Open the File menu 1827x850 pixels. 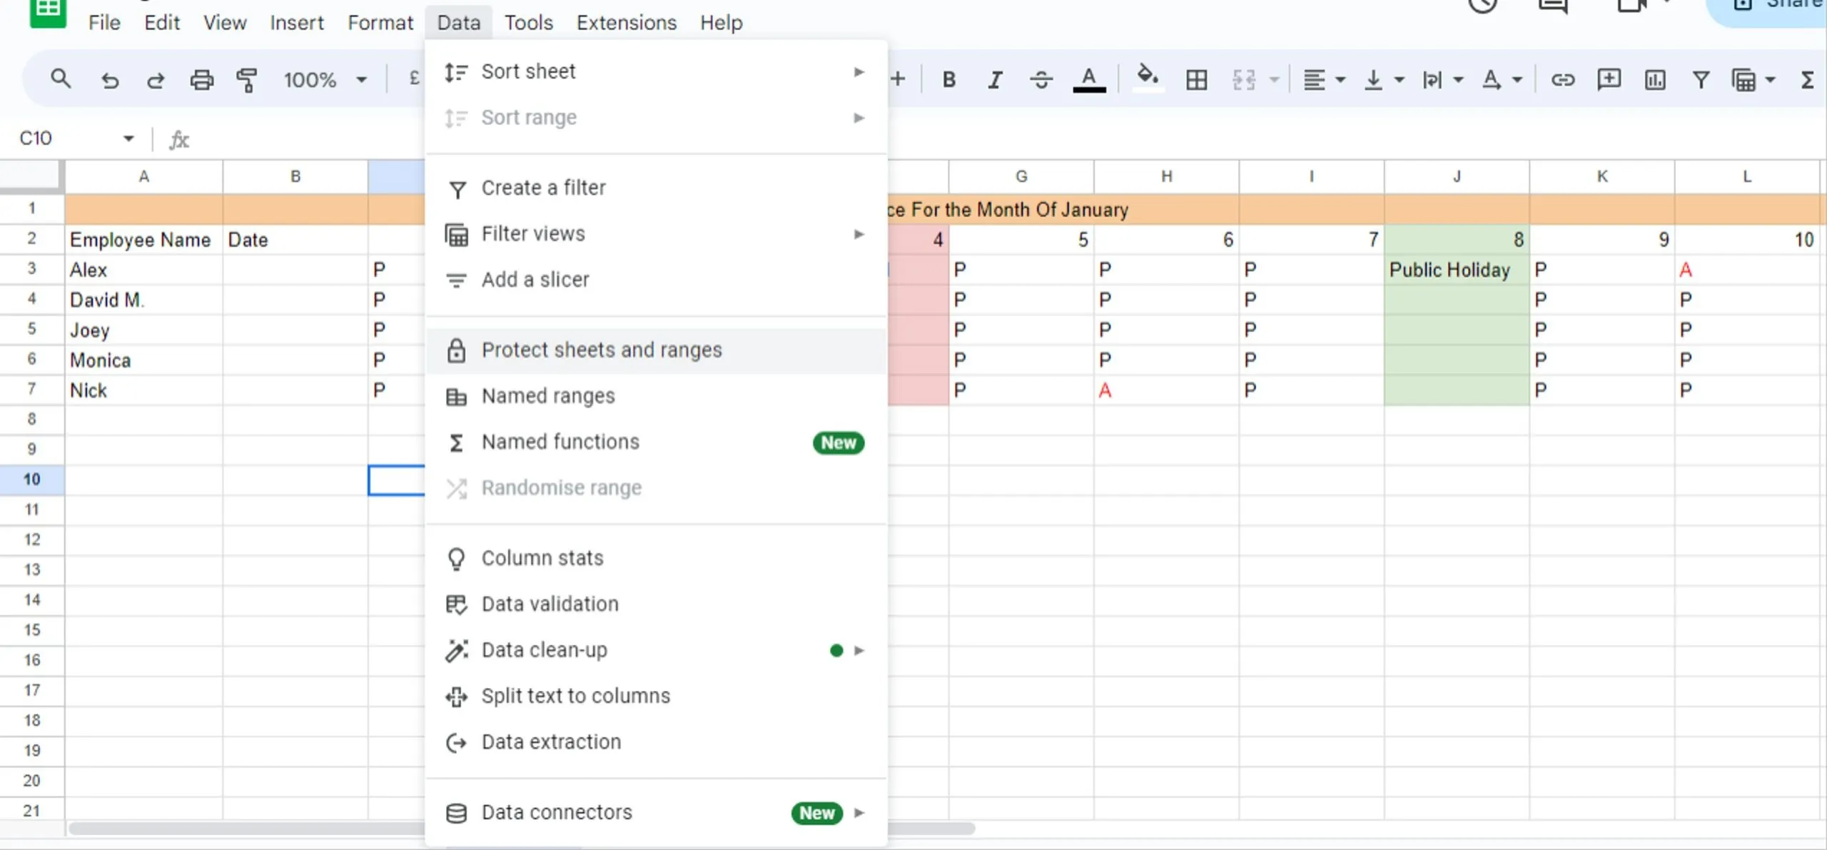click(104, 23)
